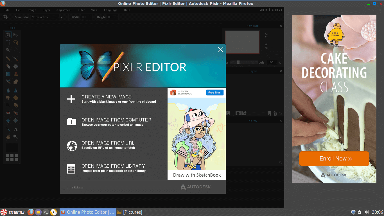
Task: Click the small mountain zoom-out icon
Action: [x=227, y=62]
